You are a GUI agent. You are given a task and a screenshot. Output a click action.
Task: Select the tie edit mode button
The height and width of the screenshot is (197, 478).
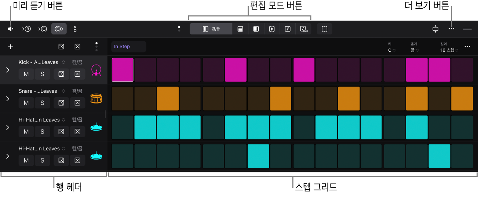[272, 29]
